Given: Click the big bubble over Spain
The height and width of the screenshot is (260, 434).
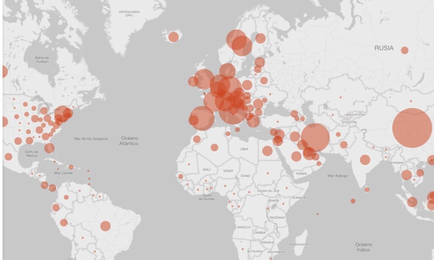Looking at the screenshot, I should click(x=202, y=118).
